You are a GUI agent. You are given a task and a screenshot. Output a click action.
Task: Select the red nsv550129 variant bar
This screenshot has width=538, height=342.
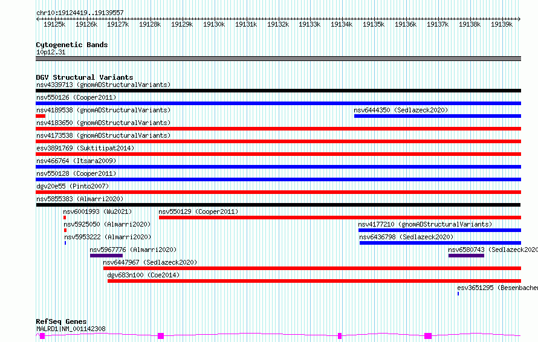(340, 218)
